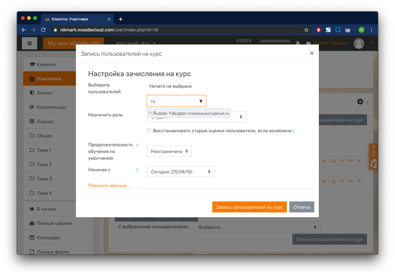
Task: Open the РУССКИЙ (RU) language menu
Action: 136,43
